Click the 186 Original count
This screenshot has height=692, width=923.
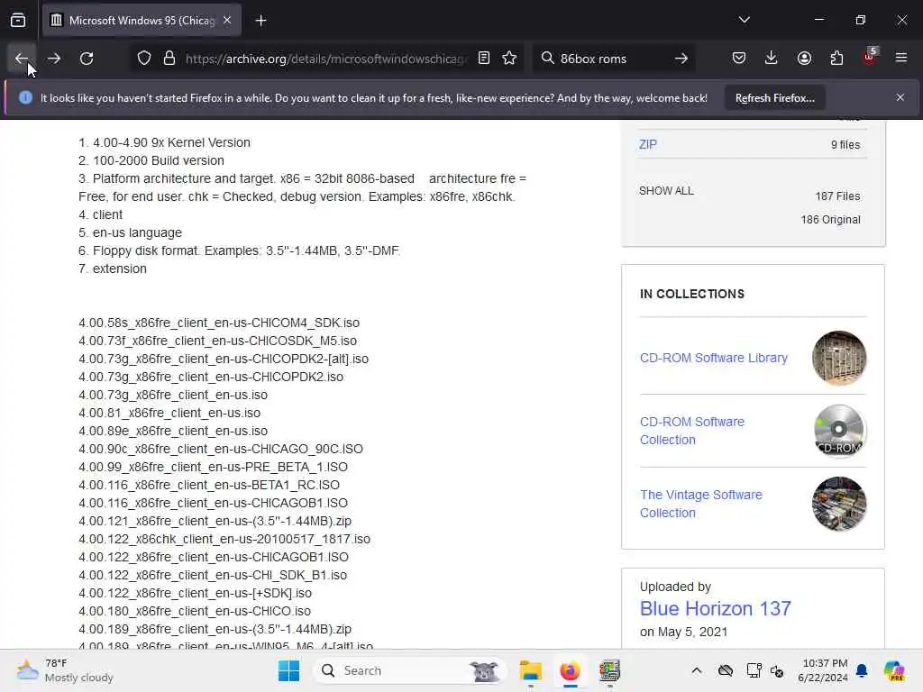[x=830, y=220]
